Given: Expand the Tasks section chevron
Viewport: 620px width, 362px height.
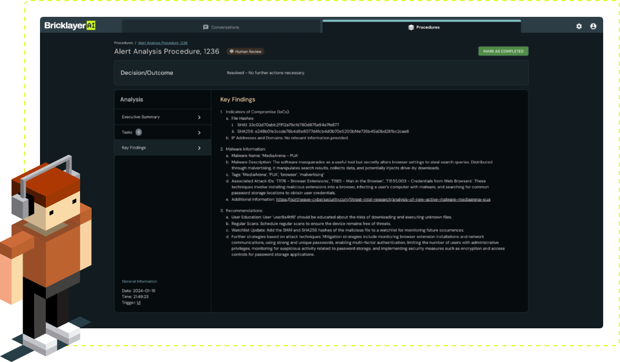Looking at the screenshot, I should coord(198,132).
